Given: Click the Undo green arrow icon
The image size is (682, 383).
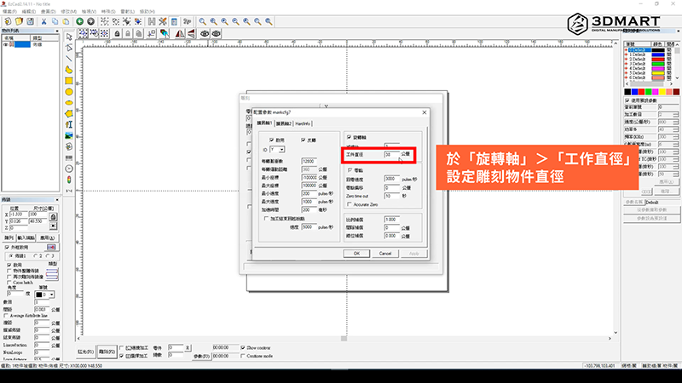Looking at the screenshot, I should tap(80, 20).
